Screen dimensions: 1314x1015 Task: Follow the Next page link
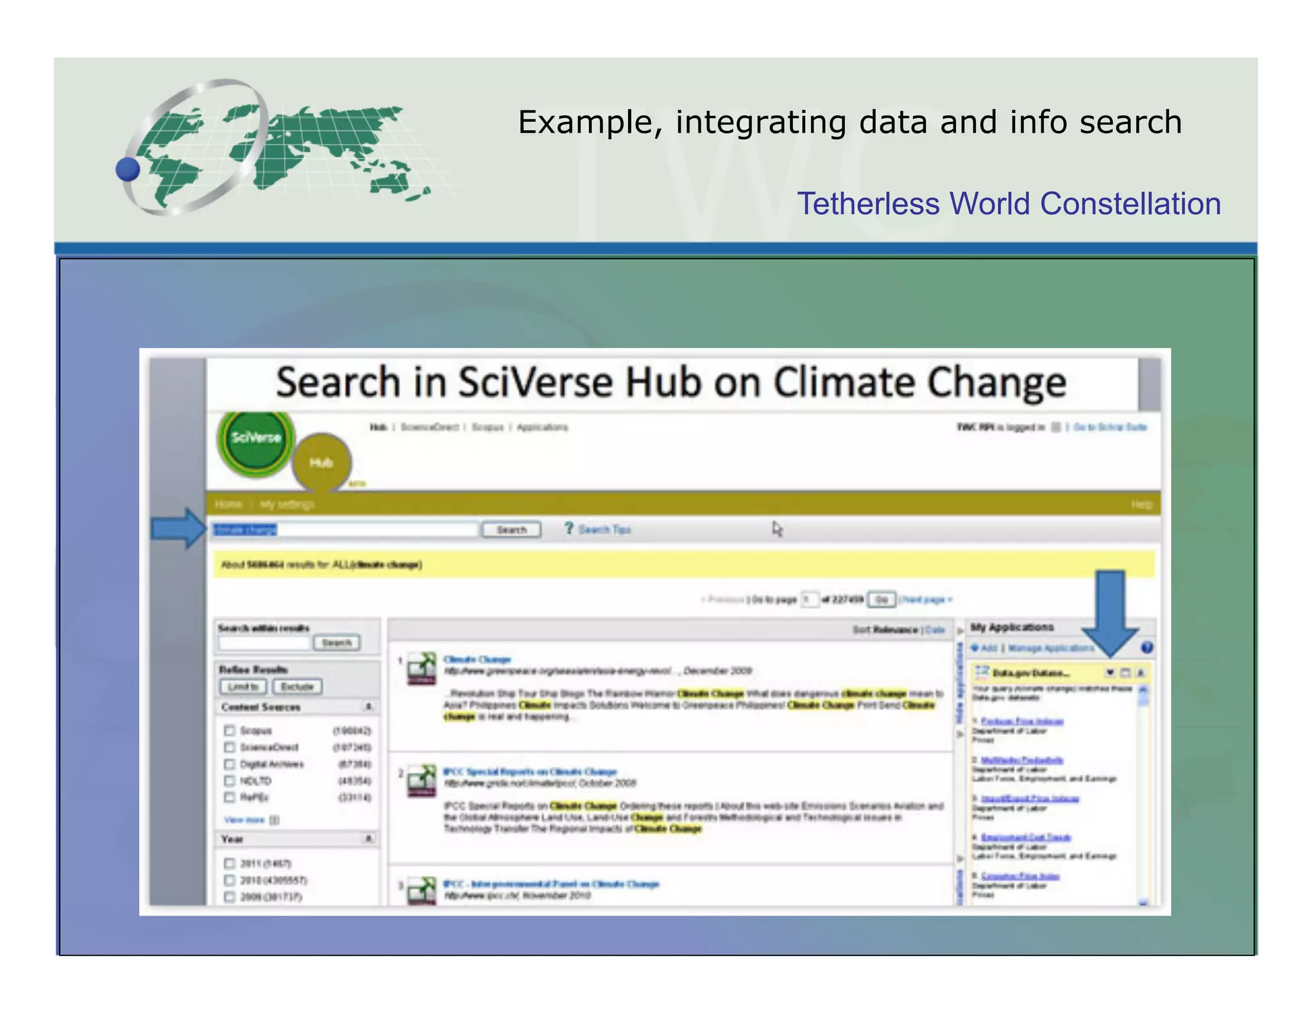[x=927, y=599]
